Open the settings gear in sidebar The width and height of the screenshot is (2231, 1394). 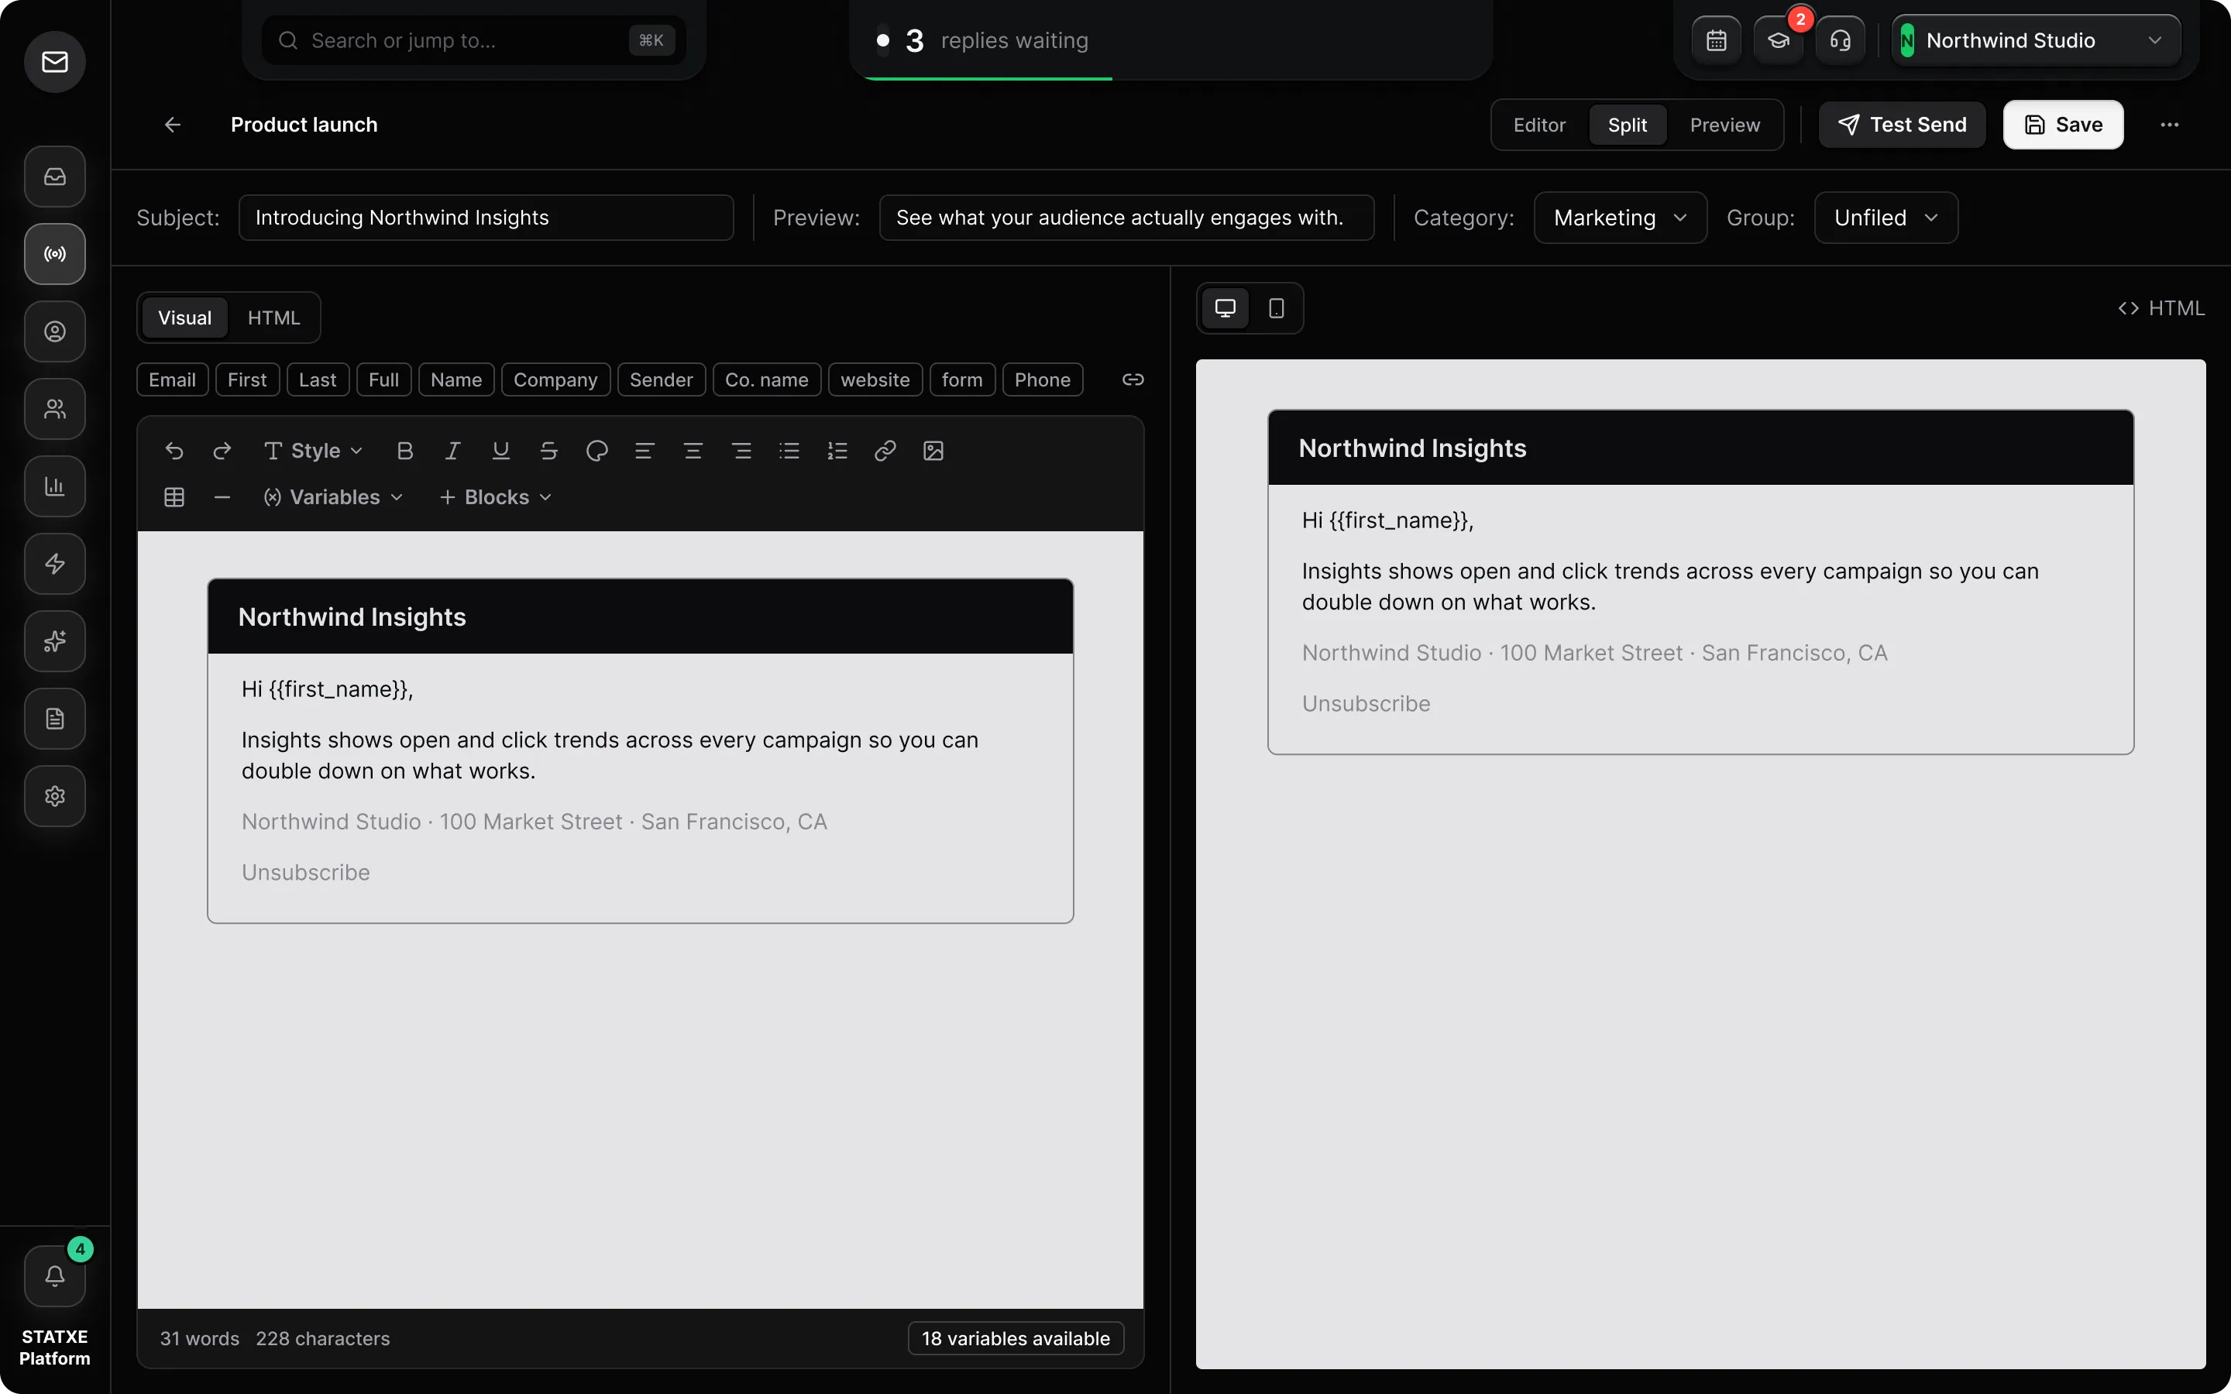click(x=55, y=797)
